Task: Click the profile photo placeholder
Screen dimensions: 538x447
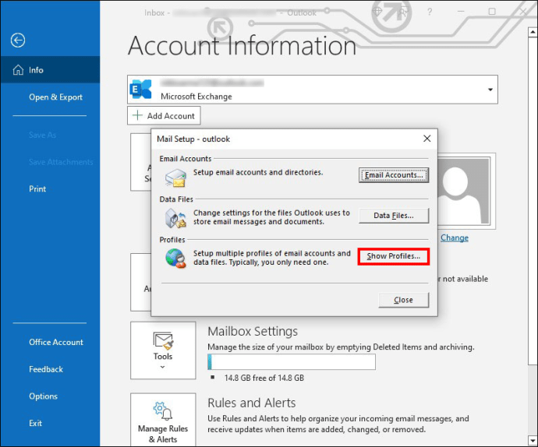Action: coord(464,191)
